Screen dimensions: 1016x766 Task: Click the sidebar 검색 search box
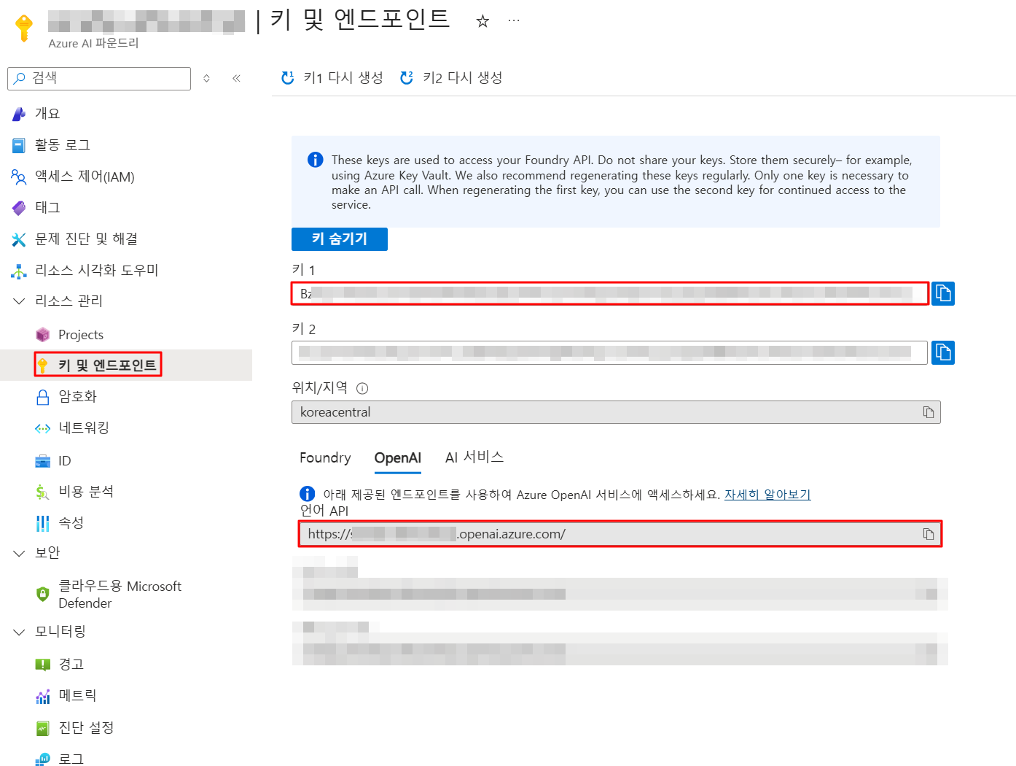99,78
